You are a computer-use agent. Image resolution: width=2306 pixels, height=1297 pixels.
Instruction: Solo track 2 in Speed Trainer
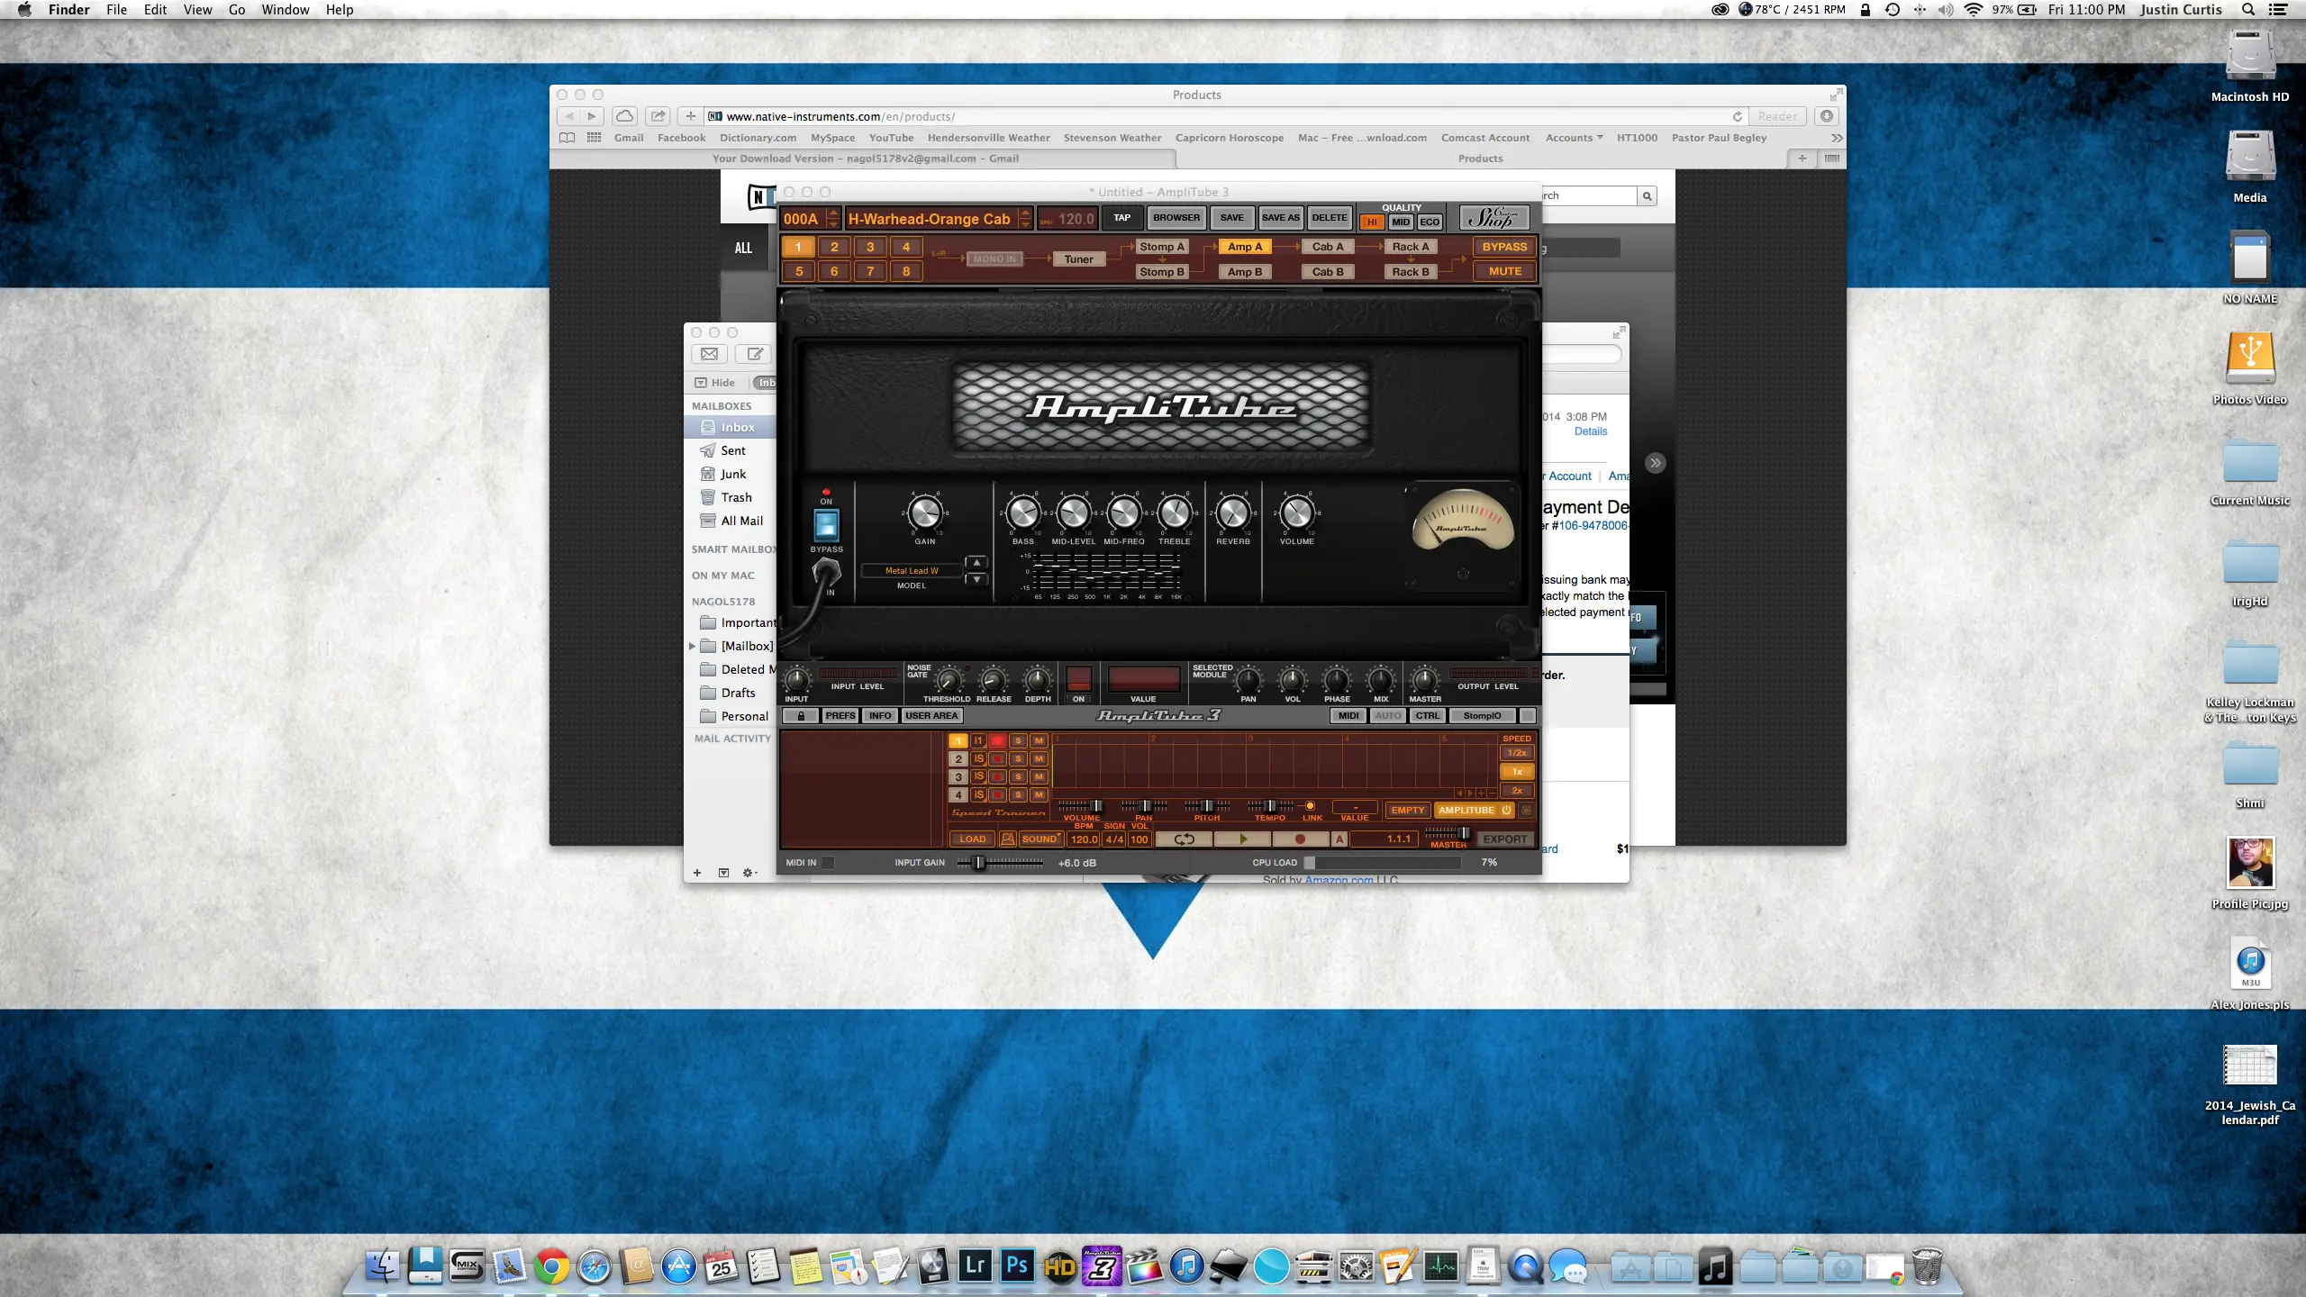pyautogui.click(x=1018, y=758)
